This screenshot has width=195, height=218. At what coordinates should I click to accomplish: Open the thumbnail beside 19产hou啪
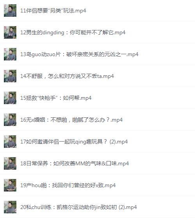10,185
